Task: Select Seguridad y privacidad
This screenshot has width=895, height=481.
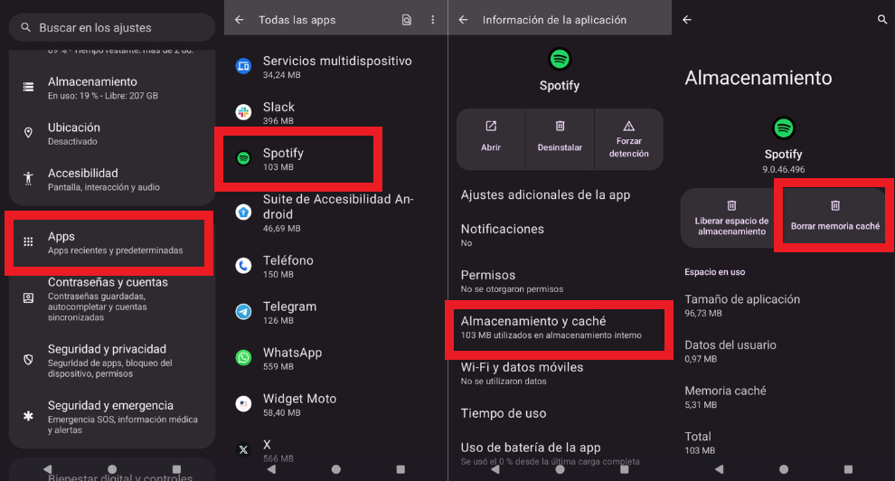Action: pyautogui.click(x=111, y=361)
